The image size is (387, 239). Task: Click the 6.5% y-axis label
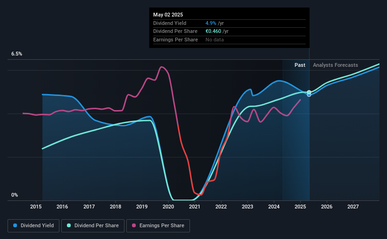click(16, 54)
